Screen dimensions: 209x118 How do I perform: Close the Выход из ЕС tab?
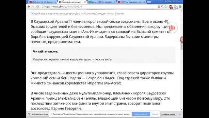click(115, 2)
